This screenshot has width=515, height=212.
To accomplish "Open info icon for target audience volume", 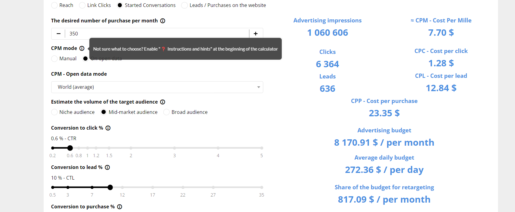I will point(163,102).
